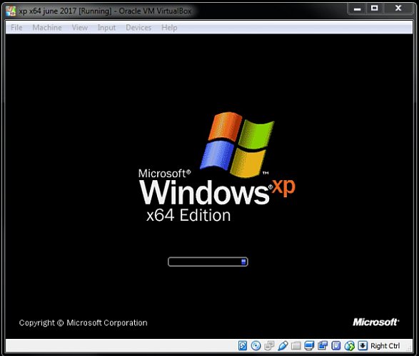Open the Machine menu

47,28
